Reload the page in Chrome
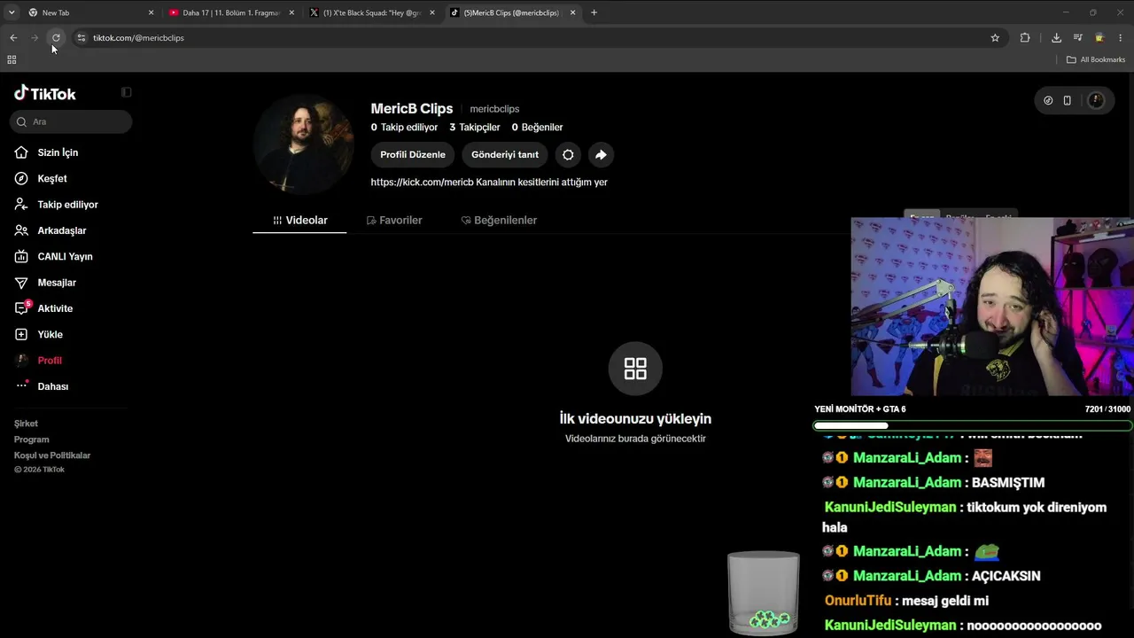The height and width of the screenshot is (638, 1134). (x=56, y=38)
